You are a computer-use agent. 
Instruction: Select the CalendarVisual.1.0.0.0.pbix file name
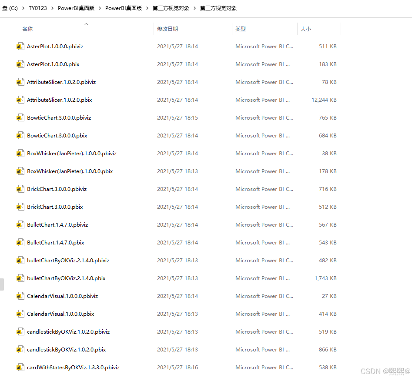click(x=60, y=314)
